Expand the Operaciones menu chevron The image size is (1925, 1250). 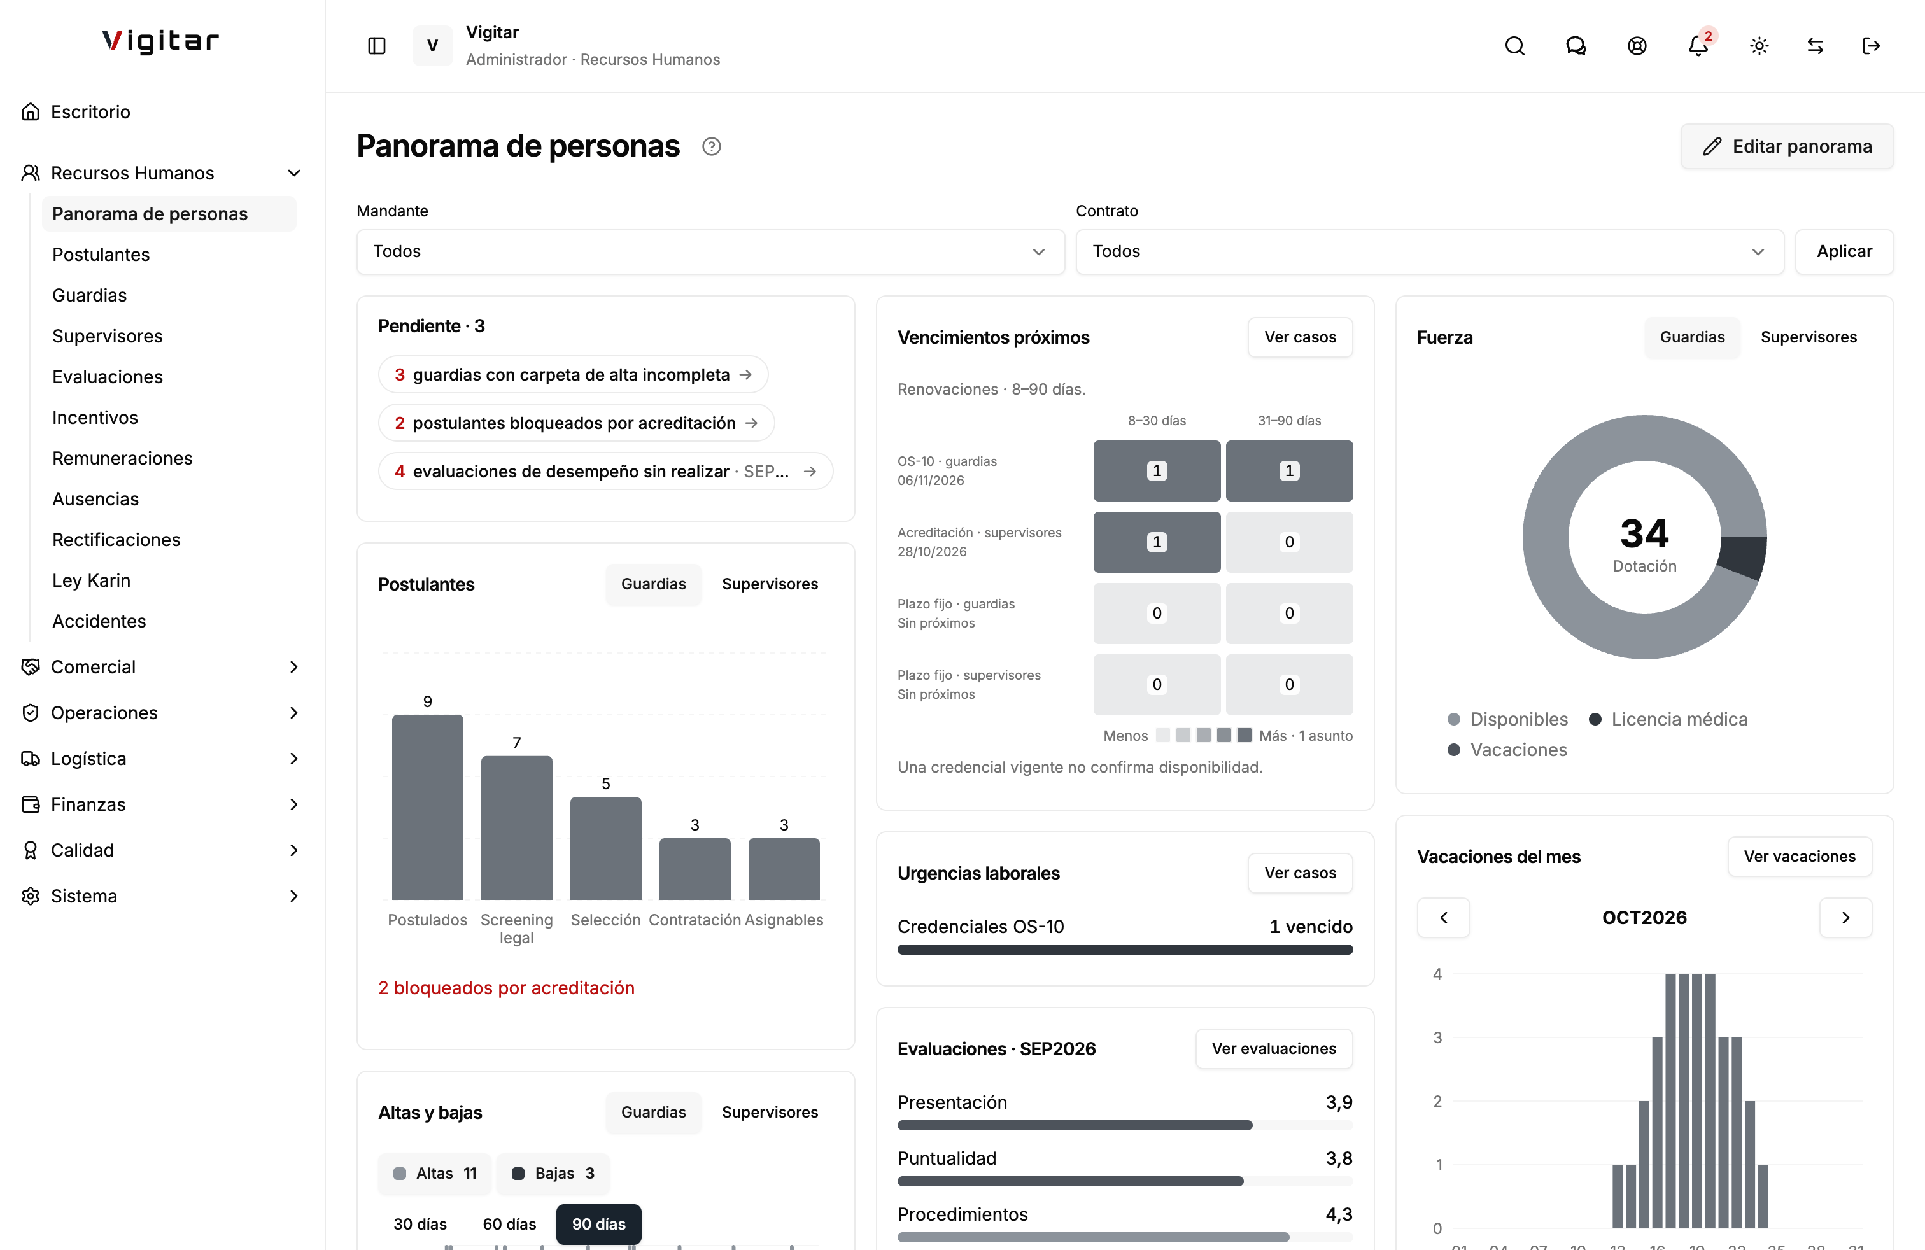(294, 713)
